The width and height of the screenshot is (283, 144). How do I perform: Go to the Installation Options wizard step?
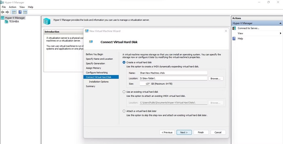(99, 82)
